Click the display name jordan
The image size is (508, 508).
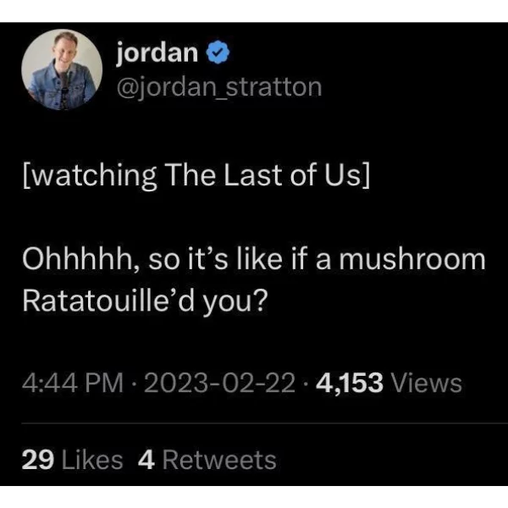coord(157,53)
